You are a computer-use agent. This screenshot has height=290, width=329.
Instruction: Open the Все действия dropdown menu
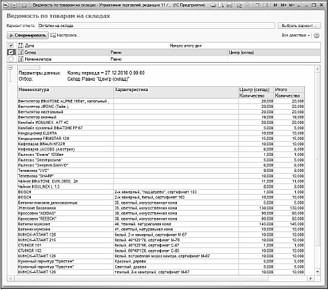coord(296,36)
